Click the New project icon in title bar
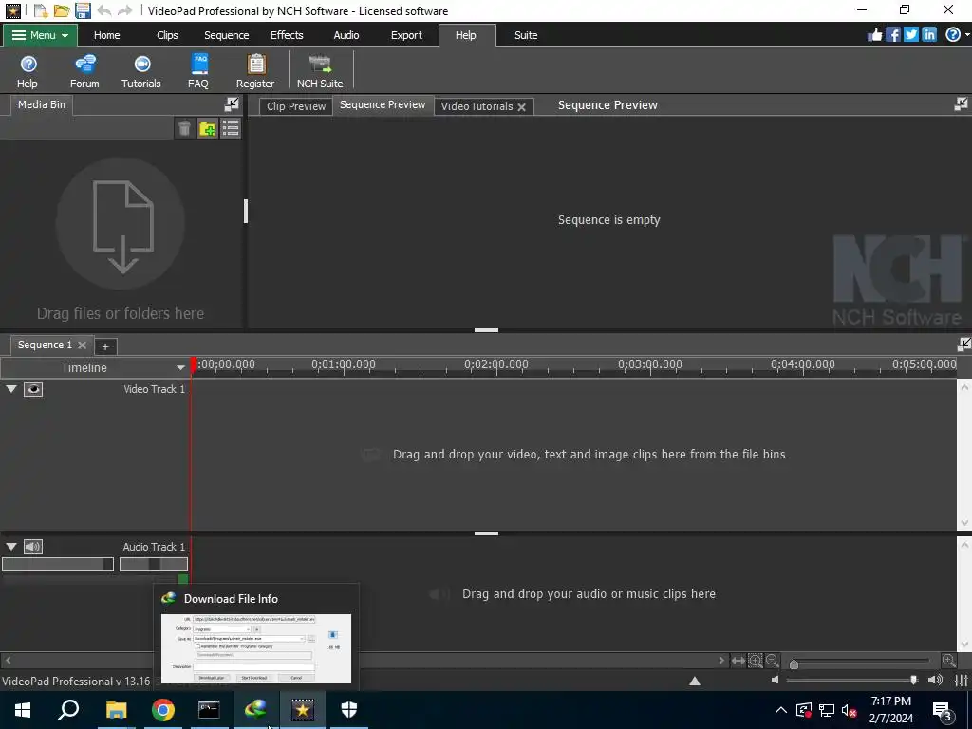This screenshot has width=972, height=729. (x=40, y=10)
